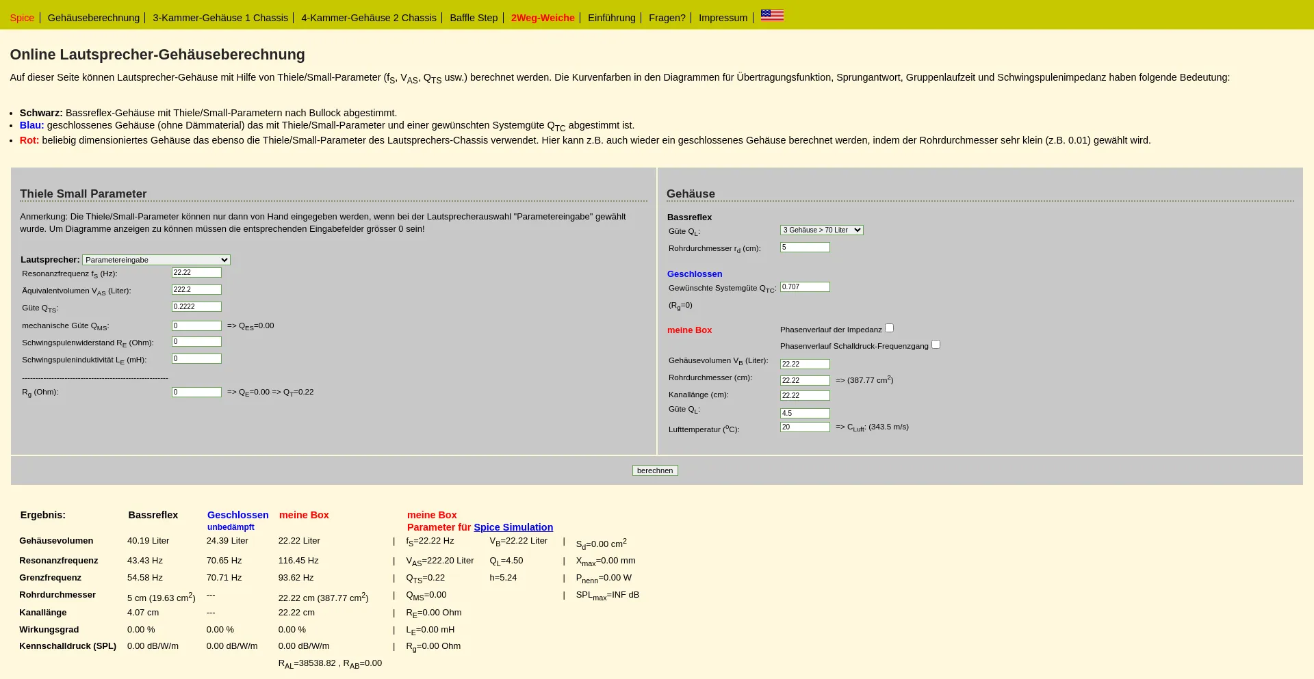Focus the Kanallänge (cm) input field

805,396
